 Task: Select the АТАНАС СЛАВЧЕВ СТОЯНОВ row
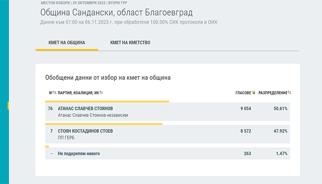(167, 112)
